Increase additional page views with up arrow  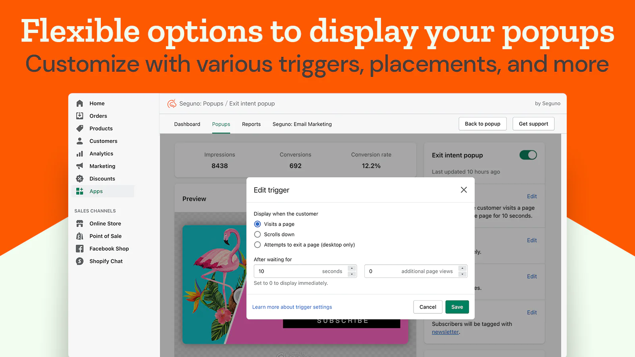tap(462, 269)
